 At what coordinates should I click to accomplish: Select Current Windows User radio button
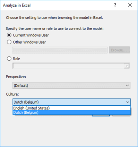point(9,35)
